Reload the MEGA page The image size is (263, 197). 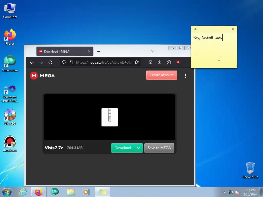click(50, 62)
